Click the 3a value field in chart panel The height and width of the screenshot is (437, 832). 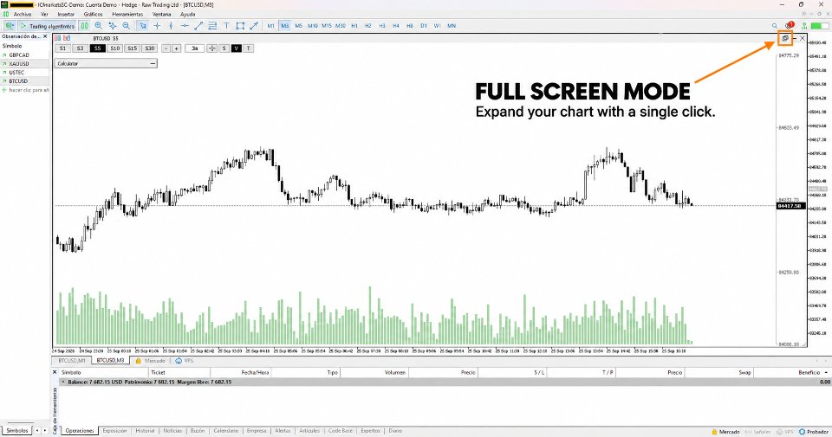coord(195,48)
